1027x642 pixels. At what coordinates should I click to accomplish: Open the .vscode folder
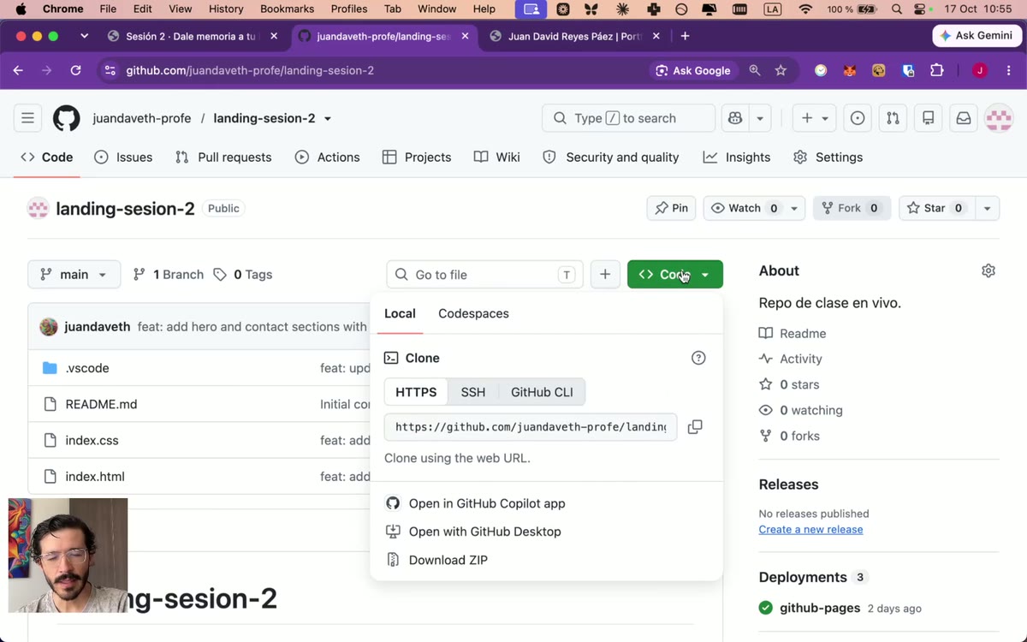(x=87, y=368)
